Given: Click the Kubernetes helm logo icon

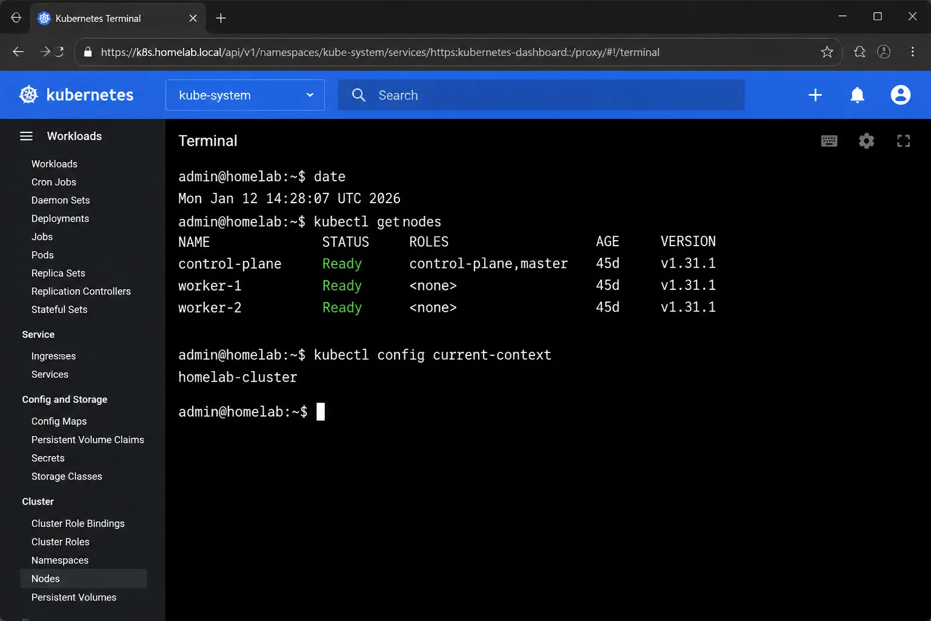Looking at the screenshot, I should click(x=28, y=95).
